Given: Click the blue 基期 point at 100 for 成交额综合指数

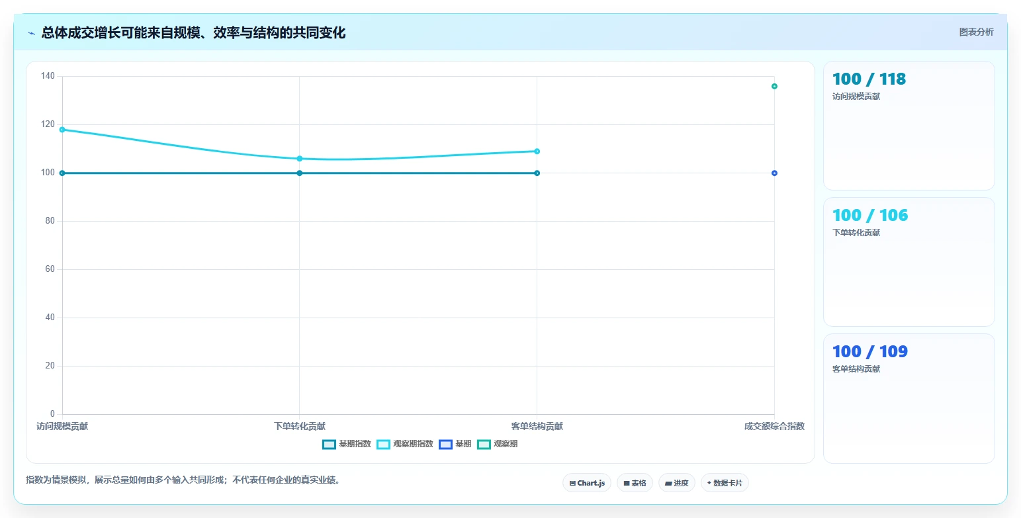Looking at the screenshot, I should pyautogui.click(x=774, y=173).
